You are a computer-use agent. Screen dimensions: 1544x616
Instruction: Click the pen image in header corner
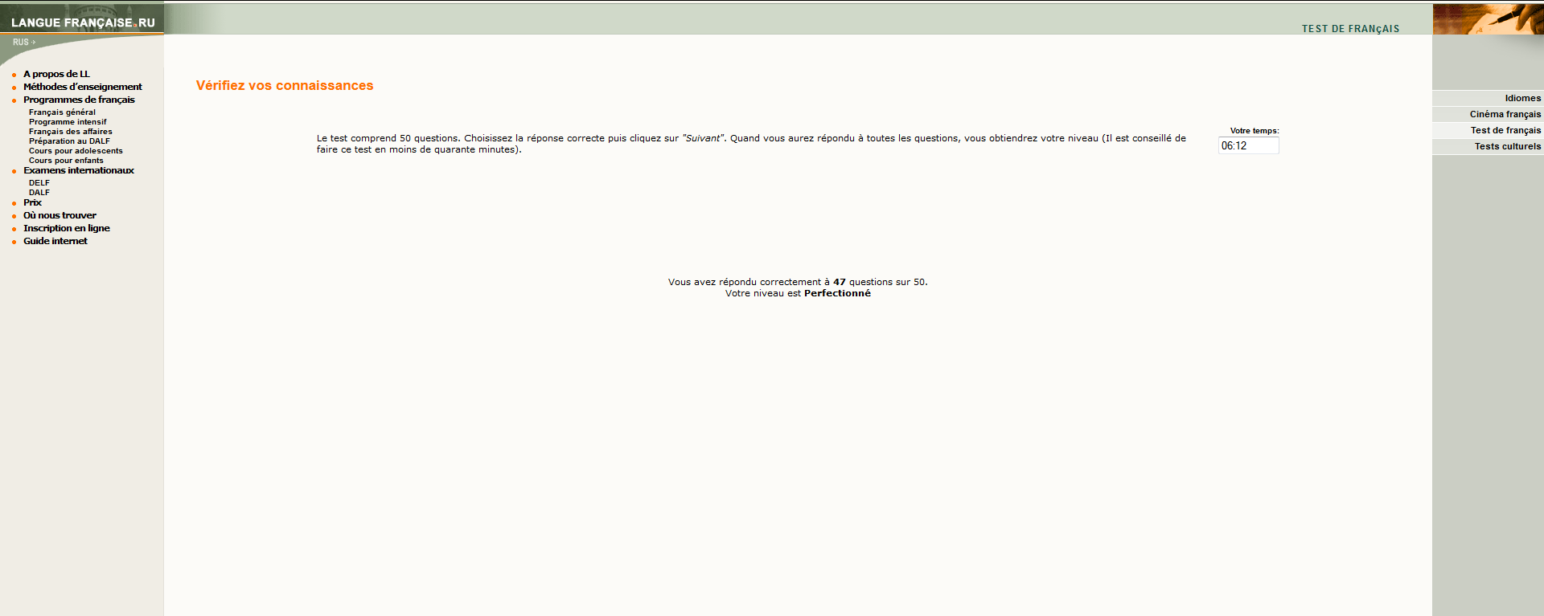(1488, 18)
